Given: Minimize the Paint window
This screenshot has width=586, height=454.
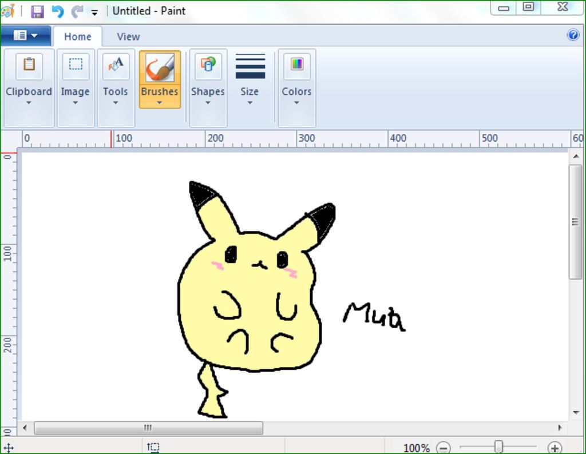Looking at the screenshot, I should tap(504, 8).
